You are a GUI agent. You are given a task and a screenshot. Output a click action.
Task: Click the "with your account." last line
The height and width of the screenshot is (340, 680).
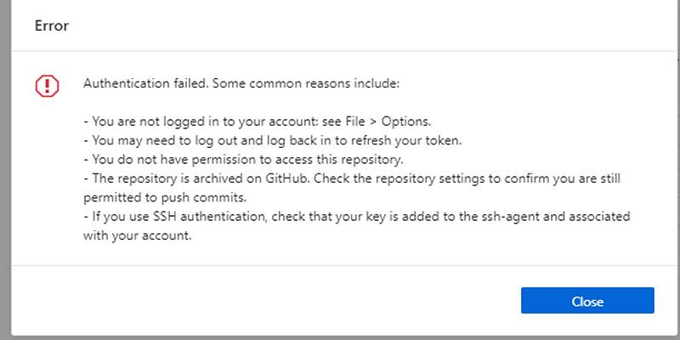coord(138,236)
